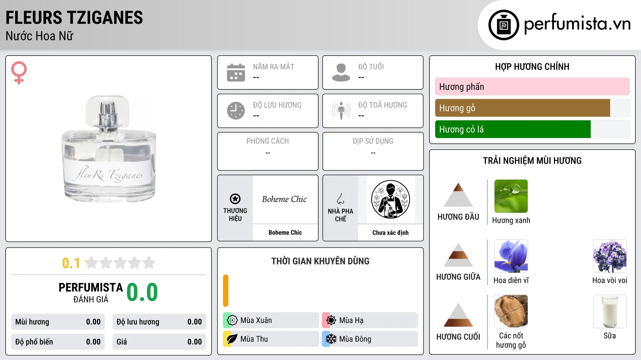Click the ĐỘ LƯU HƯƠNG card label

pos(277,105)
